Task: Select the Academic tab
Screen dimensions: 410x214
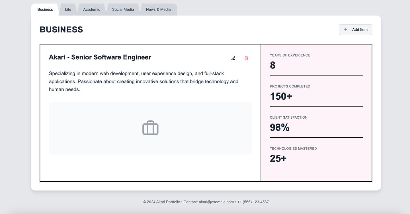Action: tap(92, 9)
